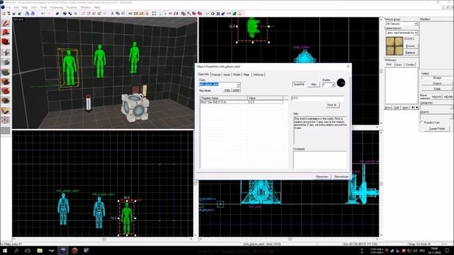Switch to the VisGroup tab in dialog
454x255 pixels.
point(258,74)
